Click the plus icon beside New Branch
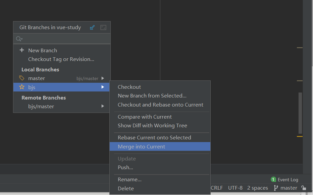313x195 pixels. [x=22, y=50]
